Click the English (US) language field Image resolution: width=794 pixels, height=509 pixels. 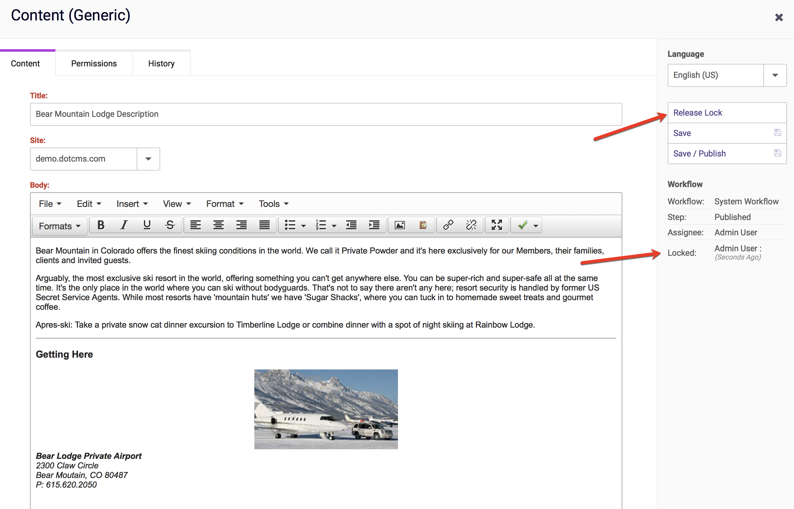click(x=716, y=75)
